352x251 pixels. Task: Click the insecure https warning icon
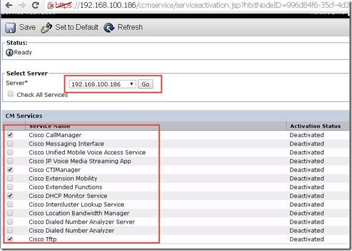pos(51,5)
